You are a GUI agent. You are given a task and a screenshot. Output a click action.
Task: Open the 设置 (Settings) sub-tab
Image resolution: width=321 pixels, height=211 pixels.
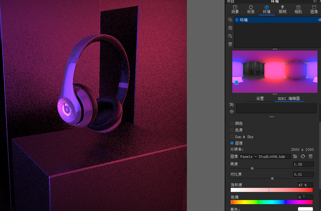(260, 99)
